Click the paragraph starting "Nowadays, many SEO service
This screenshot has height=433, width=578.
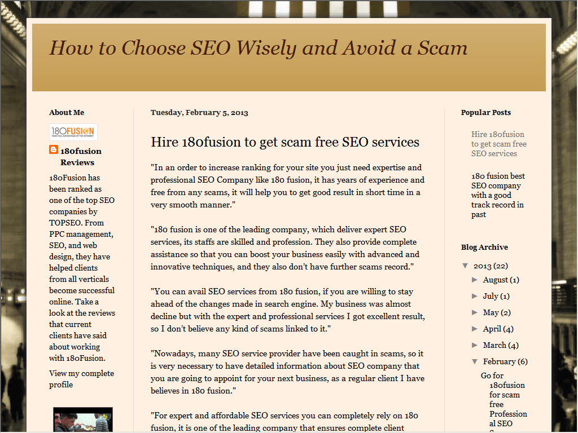tap(287, 372)
